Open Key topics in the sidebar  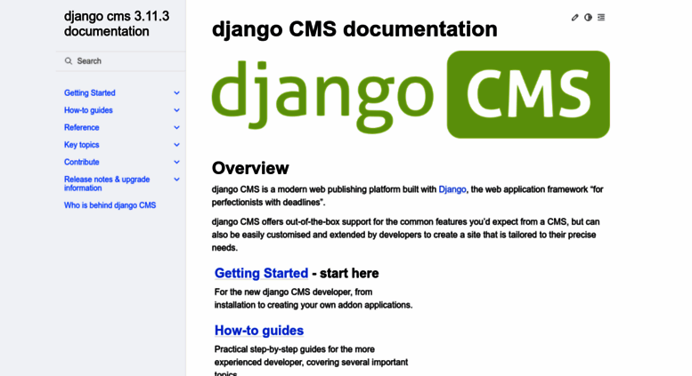82,144
